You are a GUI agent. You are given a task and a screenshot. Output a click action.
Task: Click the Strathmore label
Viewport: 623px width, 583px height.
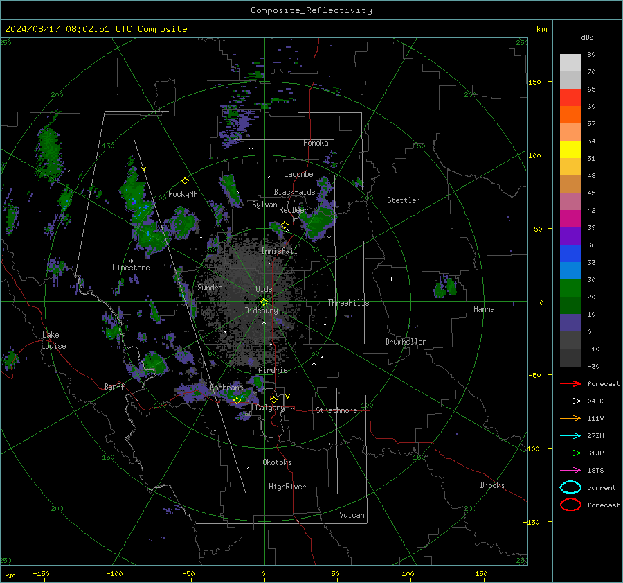[x=336, y=410]
